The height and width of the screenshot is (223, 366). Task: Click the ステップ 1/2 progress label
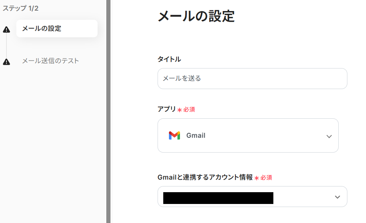[x=21, y=8]
